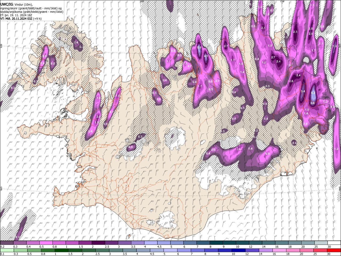Click the '30' label on the snow legend row
The image size is (341, 256).
[329, 247]
